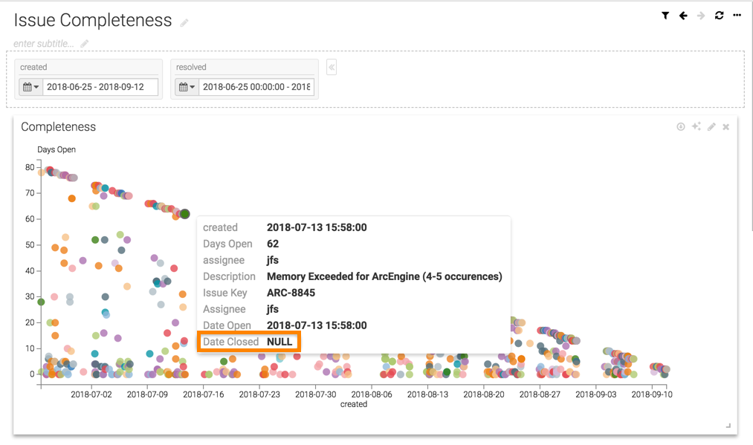Click the resolved date range field
This screenshot has height=445, width=753.
pyautogui.click(x=256, y=87)
